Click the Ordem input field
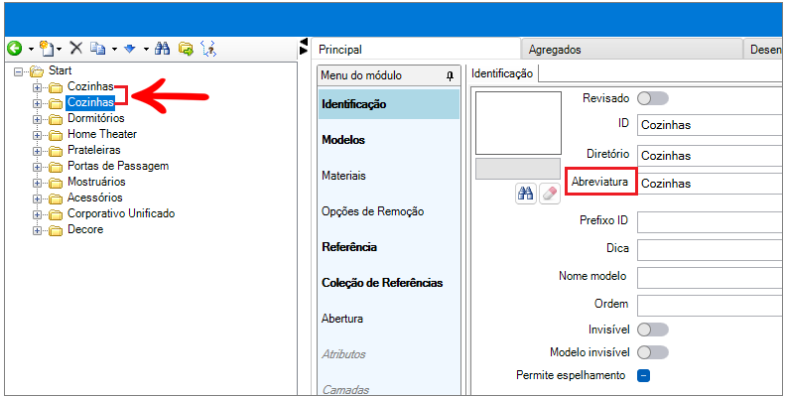Image resolution: width=785 pixels, height=397 pixels. (x=710, y=306)
